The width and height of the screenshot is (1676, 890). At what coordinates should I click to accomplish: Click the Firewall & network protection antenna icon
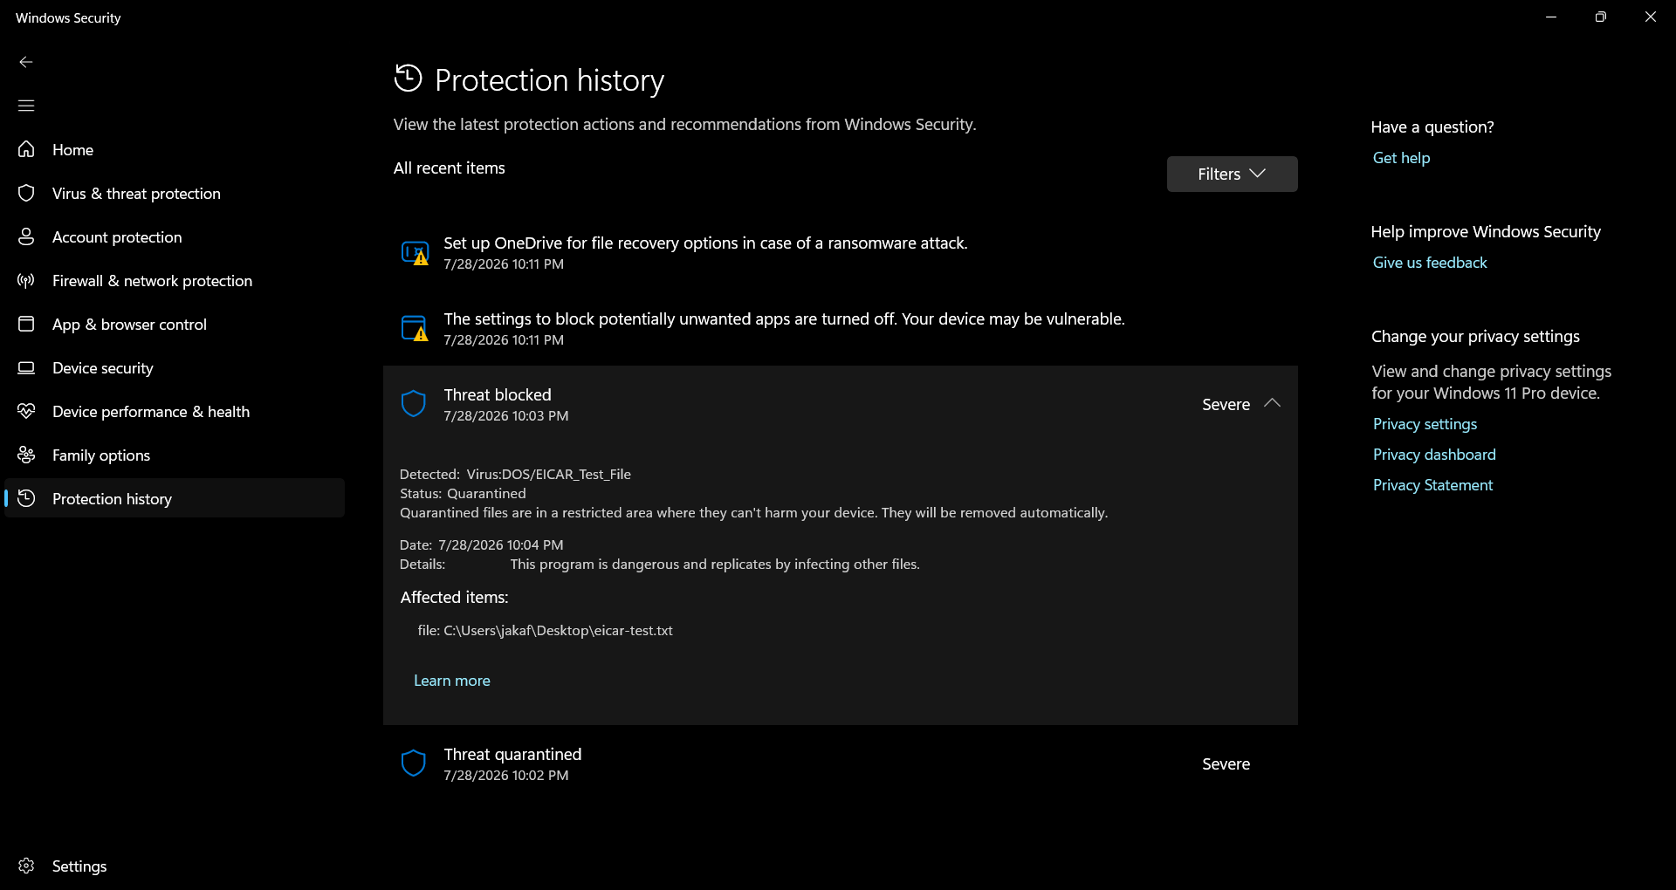[x=26, y=280]
